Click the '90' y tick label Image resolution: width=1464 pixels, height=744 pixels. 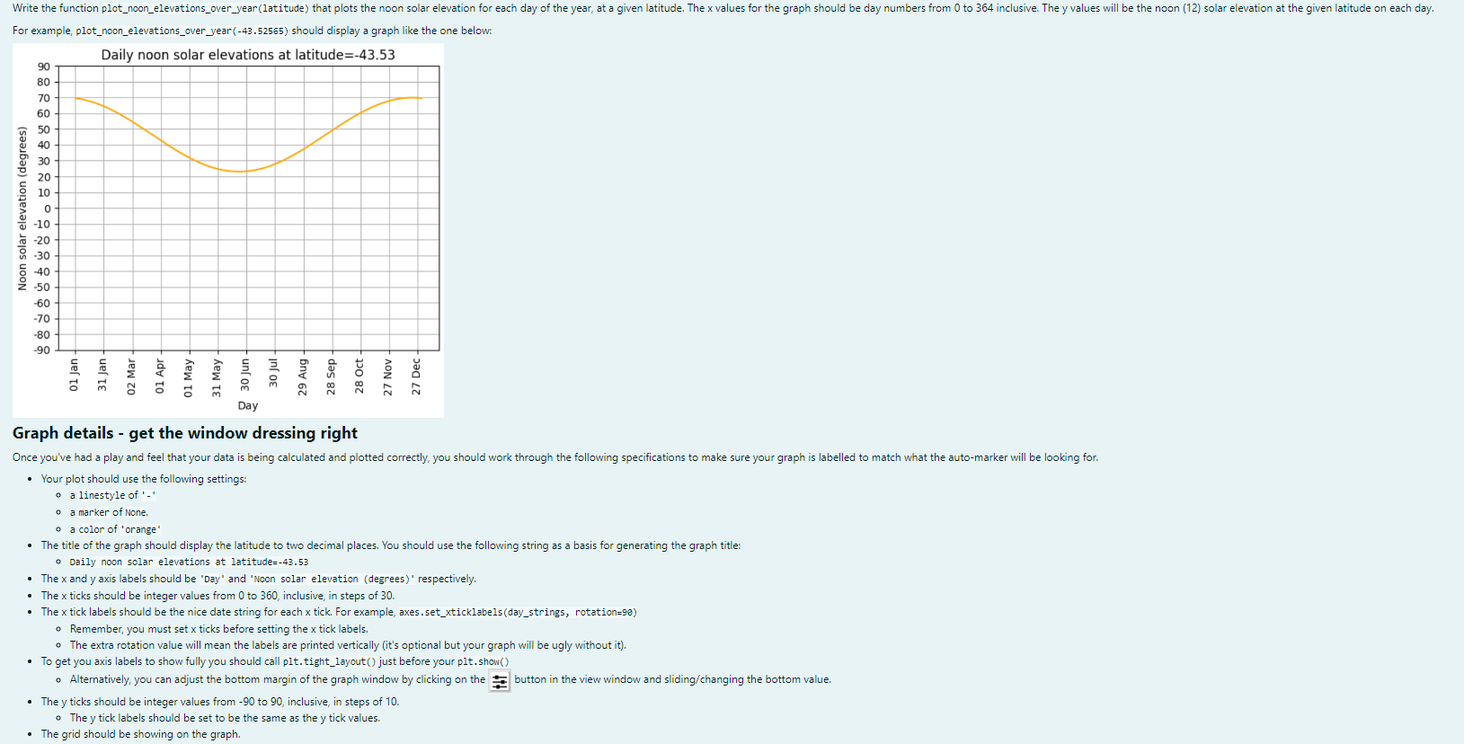(x=44, y=66)
